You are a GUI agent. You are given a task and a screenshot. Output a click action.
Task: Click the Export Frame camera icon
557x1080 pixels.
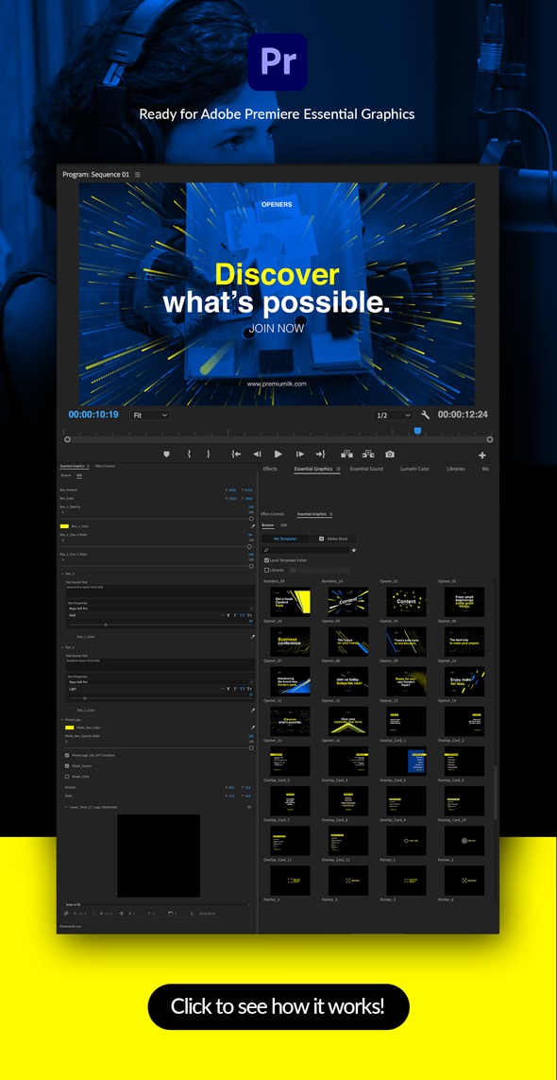pyautogui.click(x=390, y=454)
